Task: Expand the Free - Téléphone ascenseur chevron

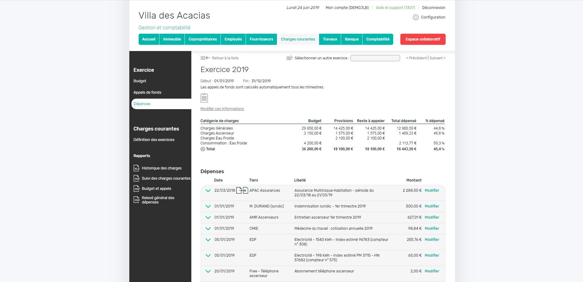Action: pyautogui.click(x=208, y=271)
